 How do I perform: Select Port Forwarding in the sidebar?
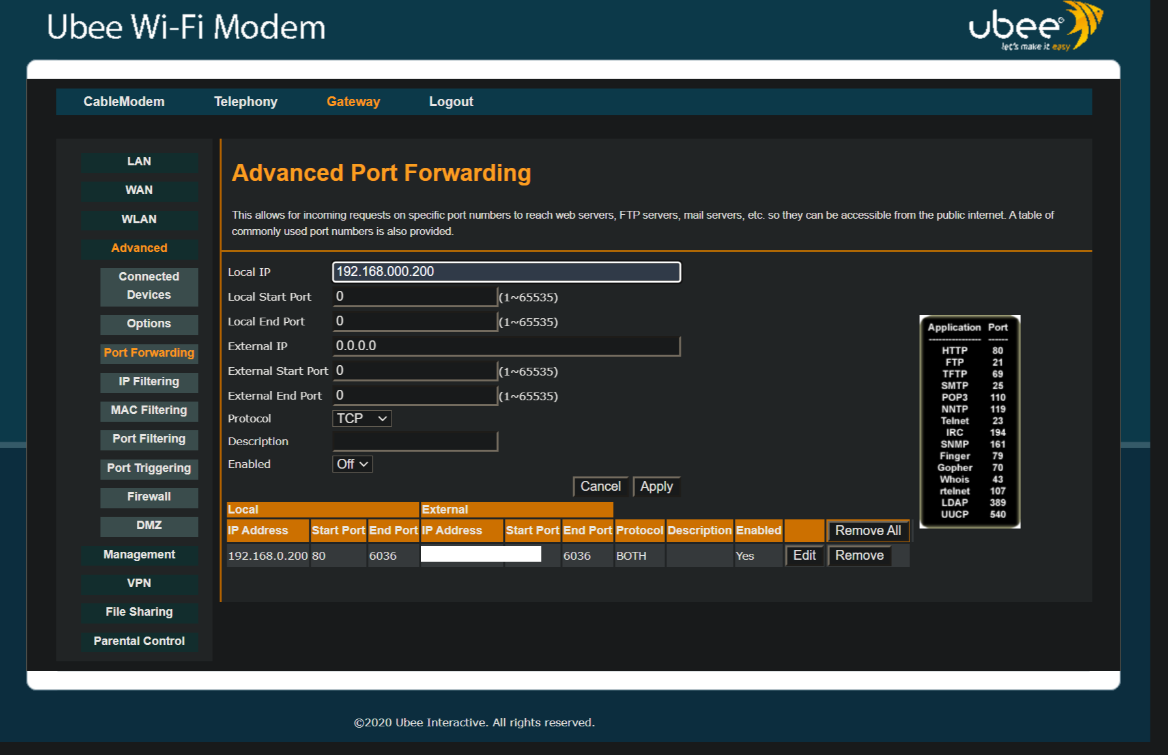149,353
